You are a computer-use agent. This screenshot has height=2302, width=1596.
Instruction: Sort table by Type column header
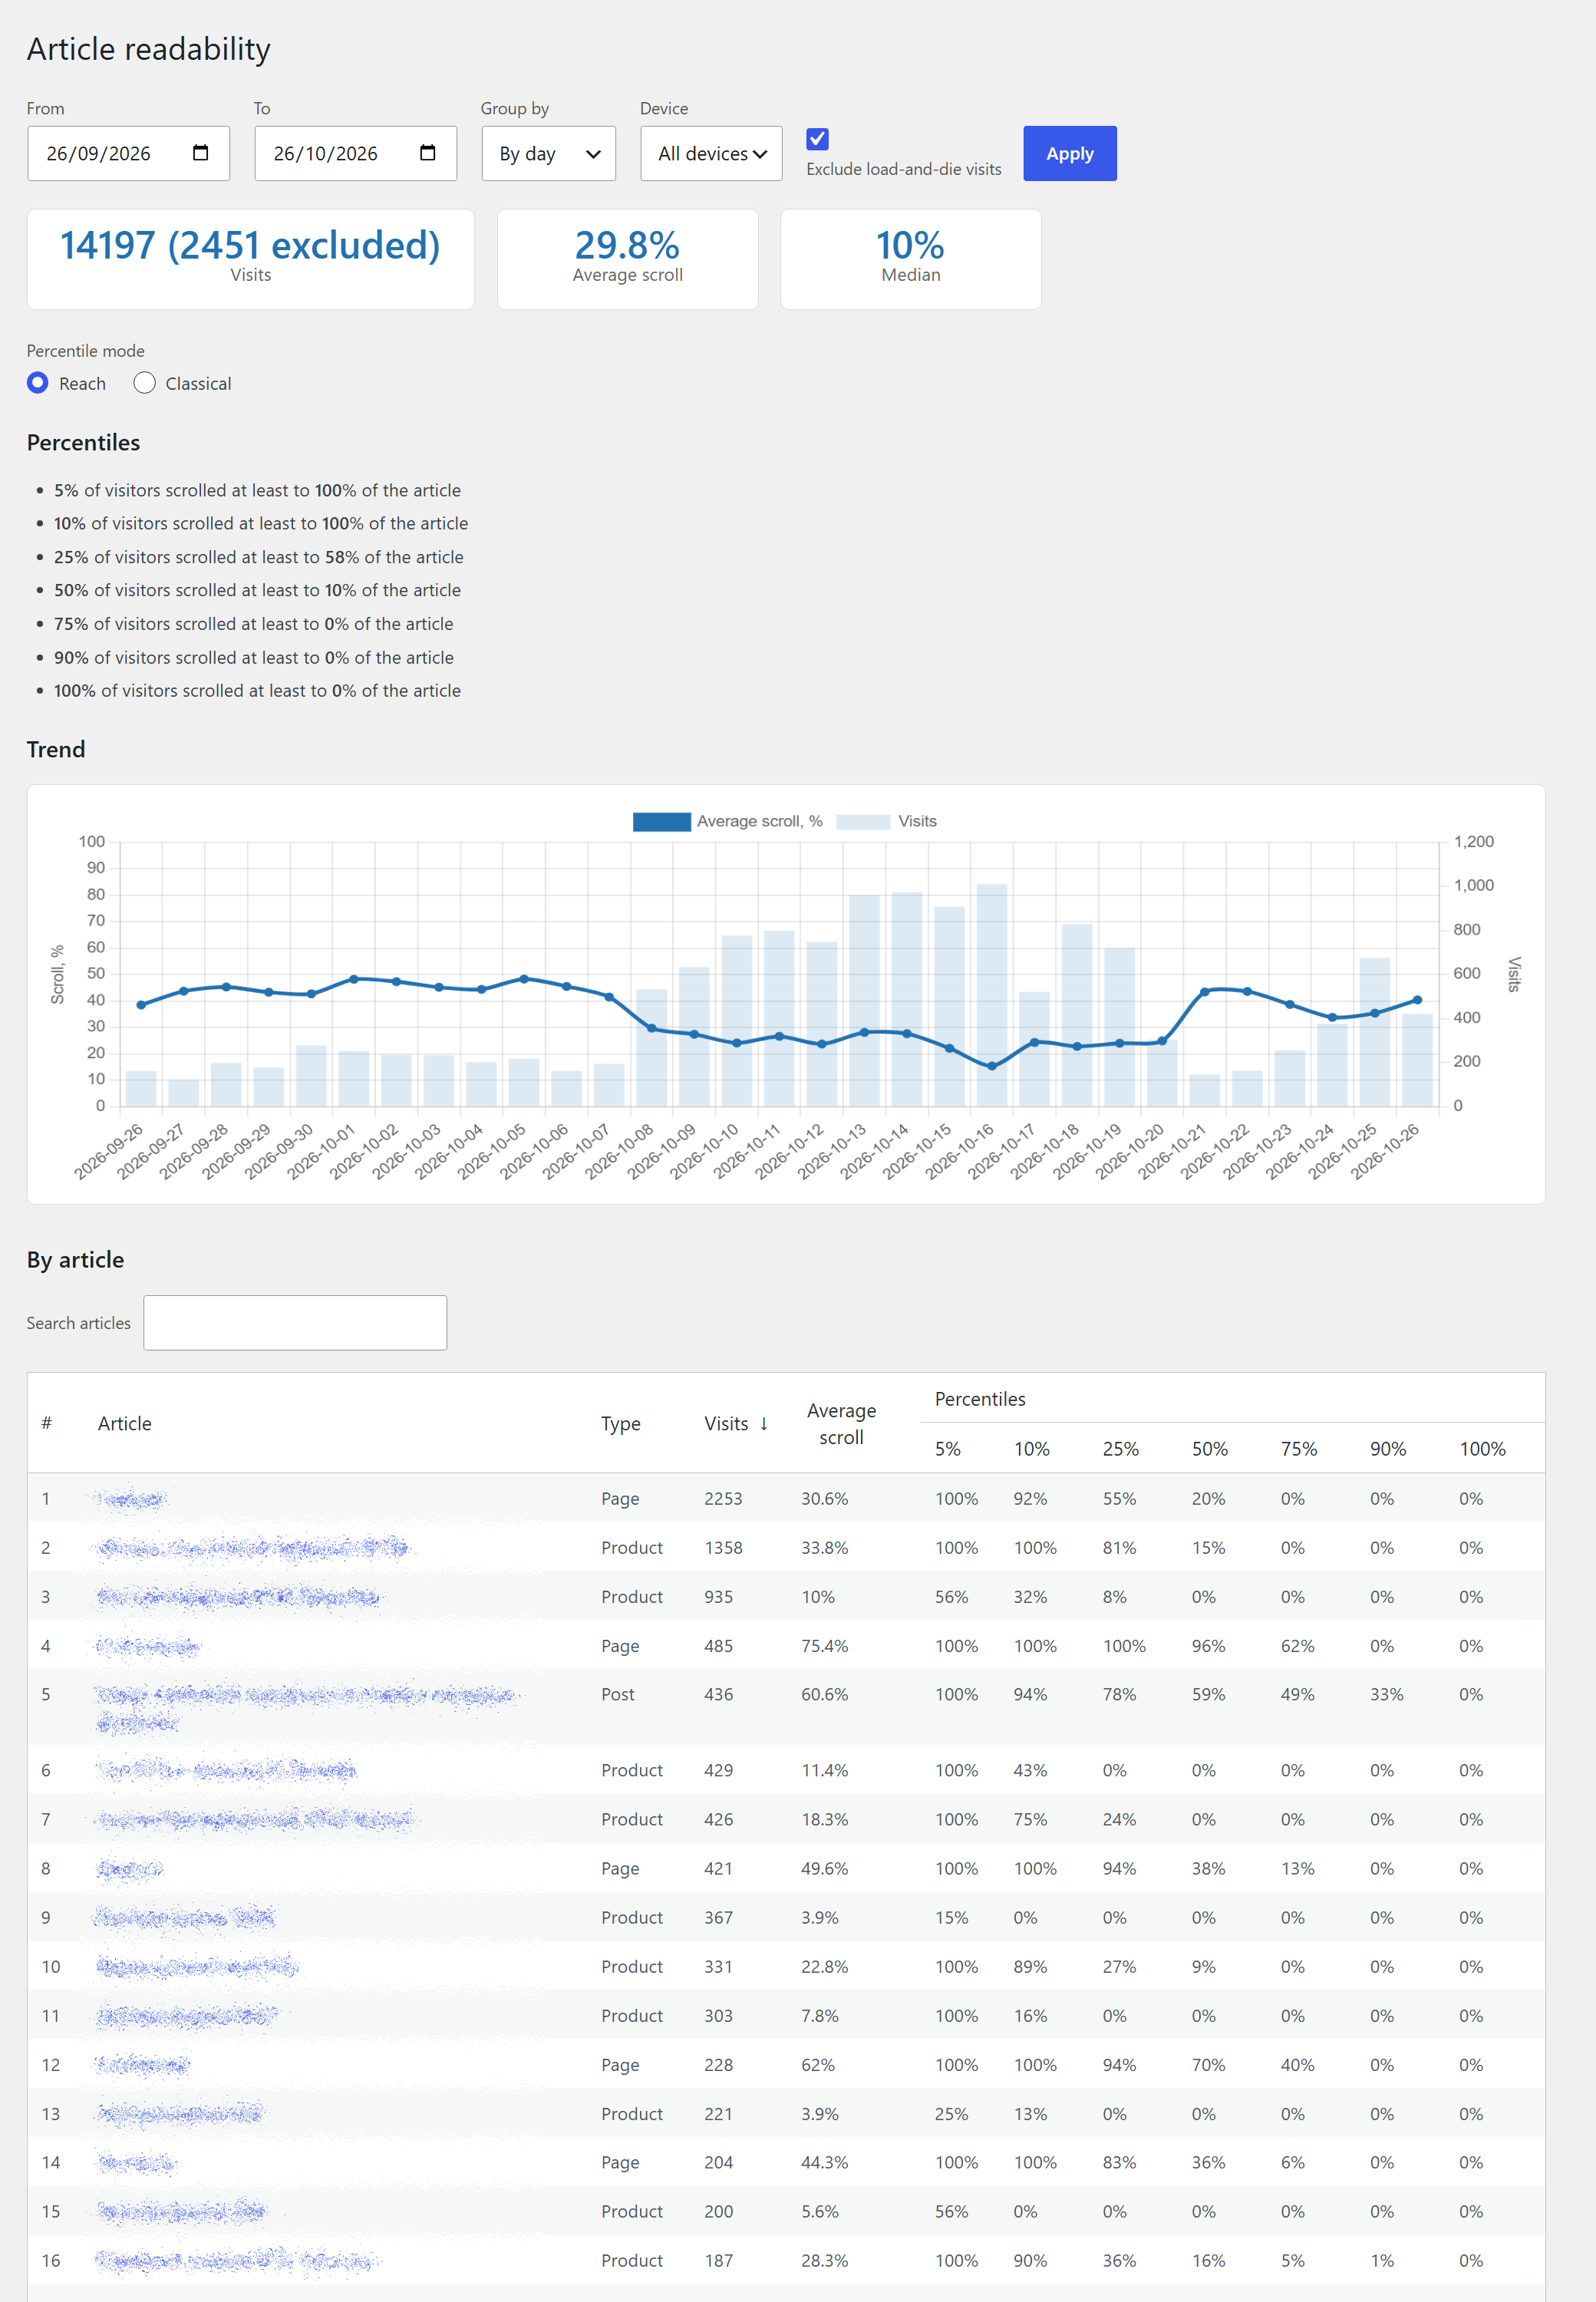[620, 1423]
